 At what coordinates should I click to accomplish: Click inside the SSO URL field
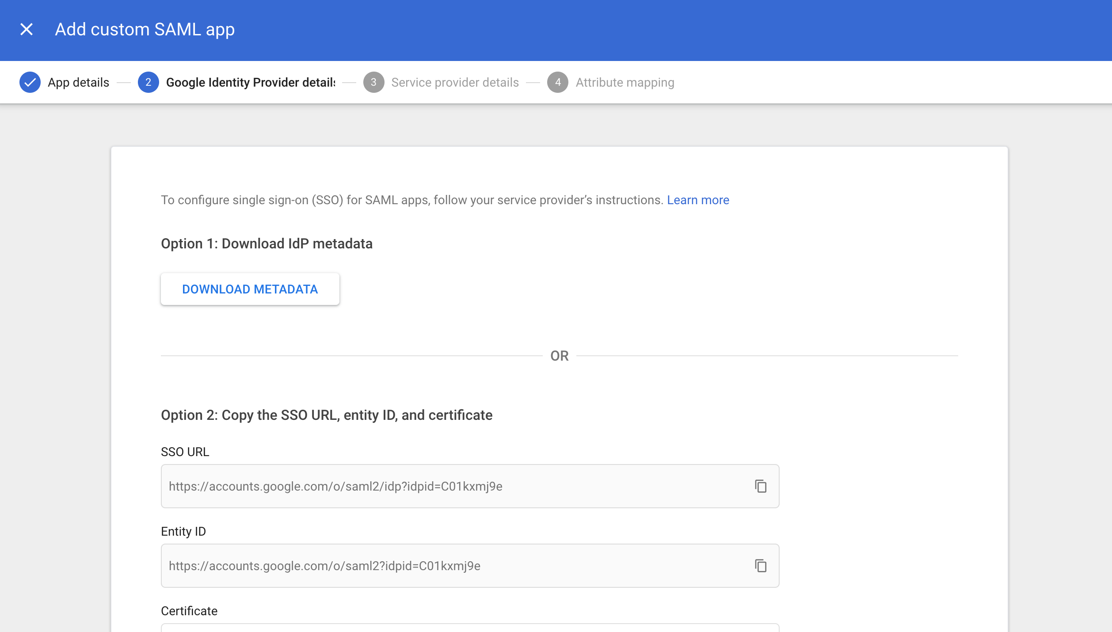point(442,486)
